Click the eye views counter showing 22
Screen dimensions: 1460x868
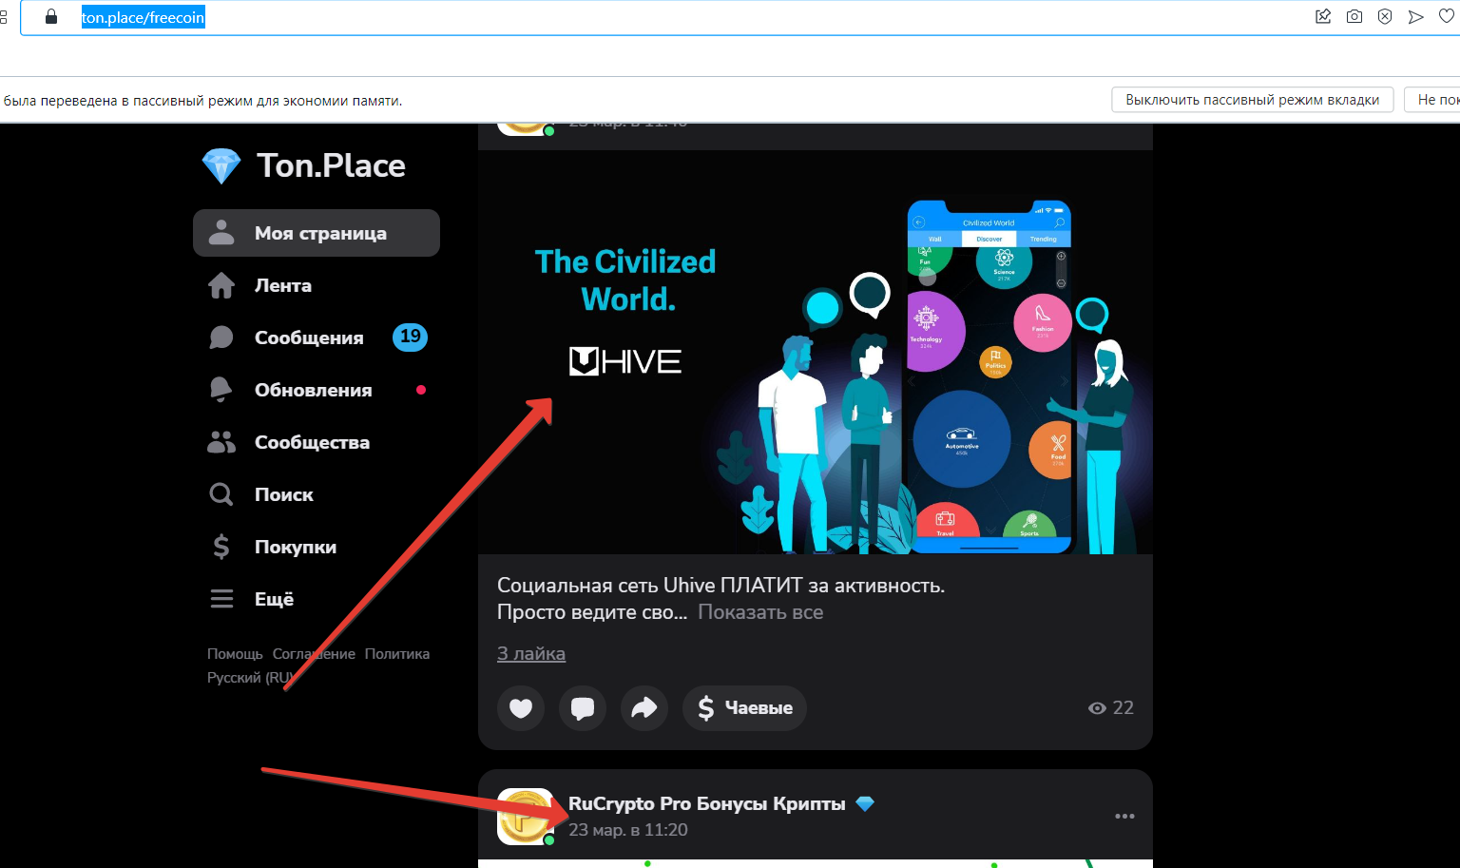point(1111,707)
